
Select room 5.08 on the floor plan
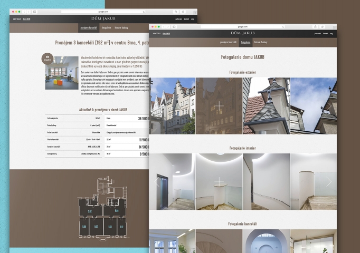point(117,210)
